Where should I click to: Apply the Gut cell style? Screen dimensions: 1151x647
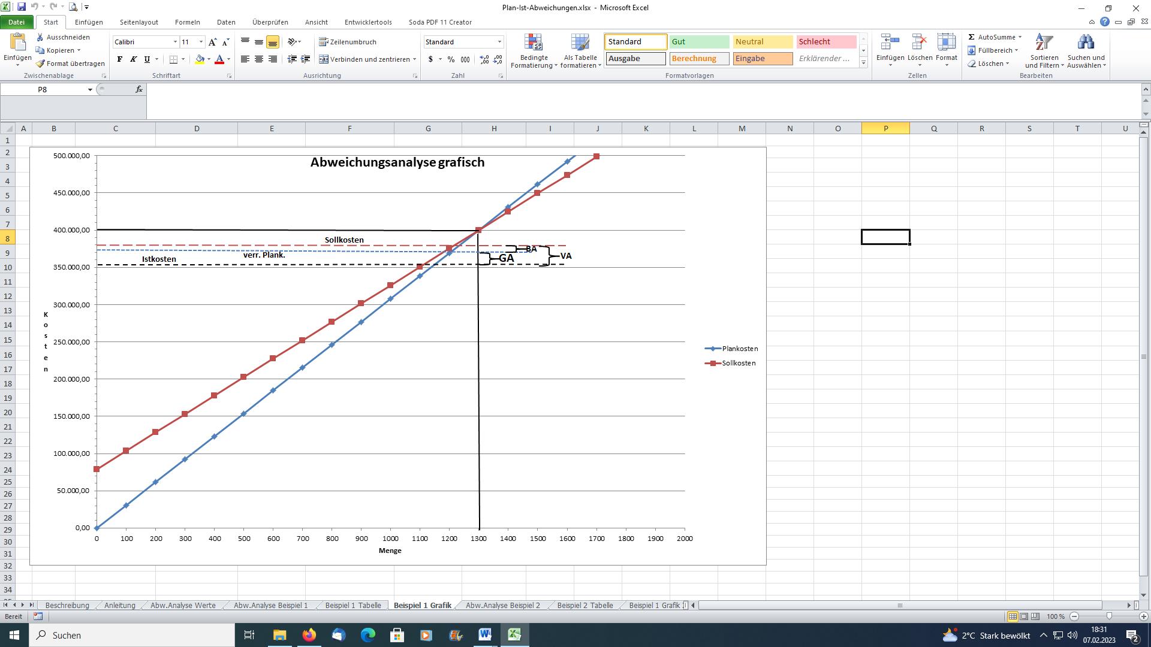(x=698, y=42)
